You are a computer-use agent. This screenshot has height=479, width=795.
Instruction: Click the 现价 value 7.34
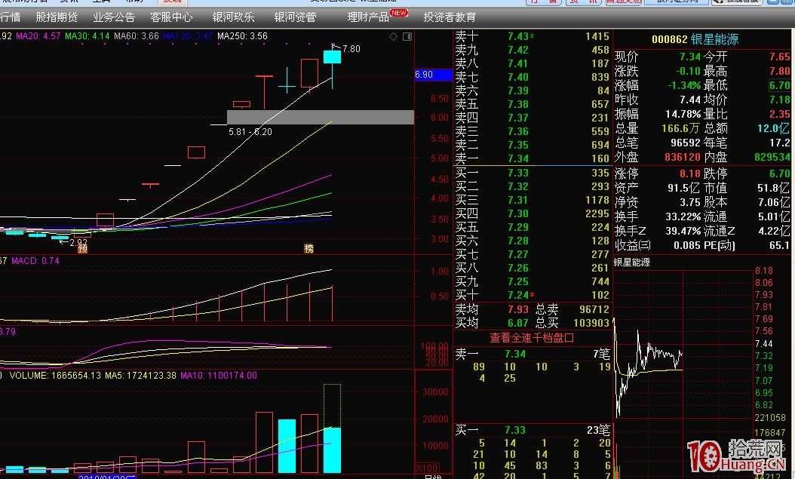(690, 57)
